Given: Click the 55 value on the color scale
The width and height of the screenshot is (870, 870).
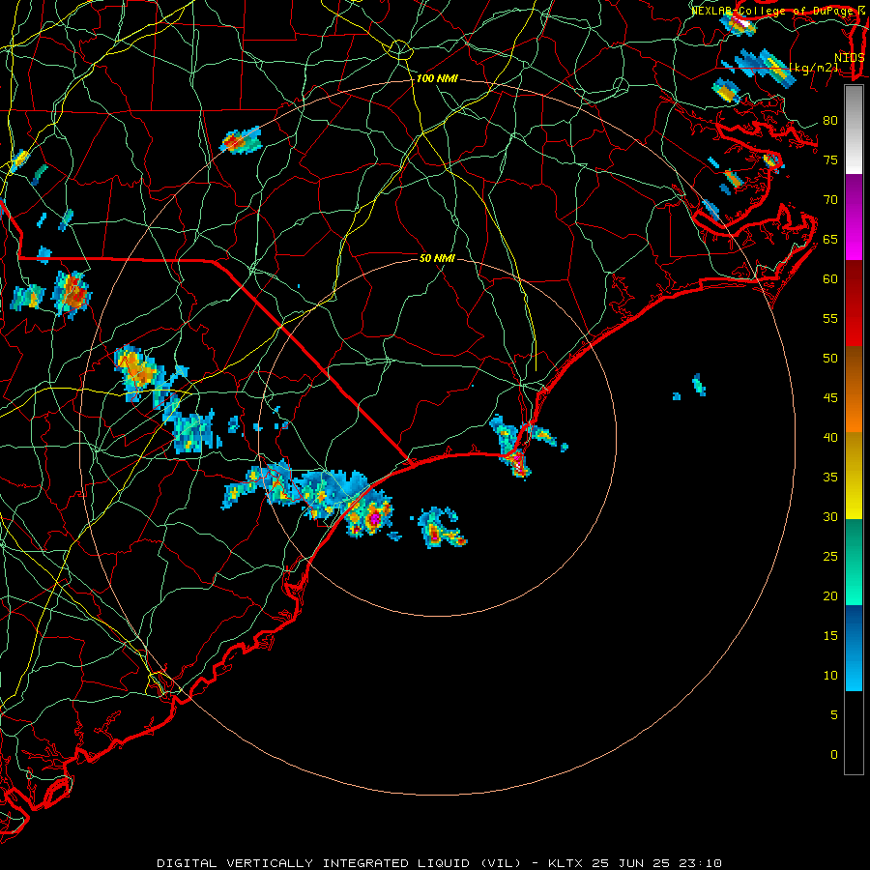Looking at the screenshot, I should (x=830, y=319).
